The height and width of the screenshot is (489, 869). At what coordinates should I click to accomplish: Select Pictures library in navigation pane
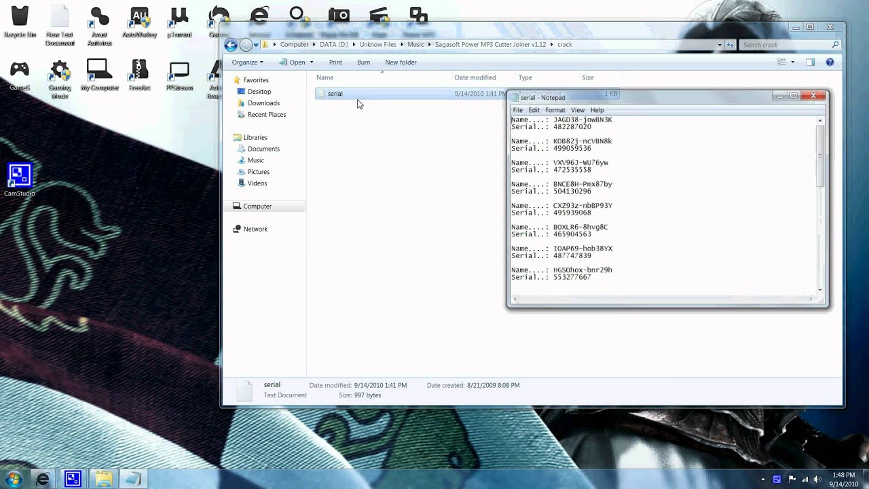click(x=259, y=173)
